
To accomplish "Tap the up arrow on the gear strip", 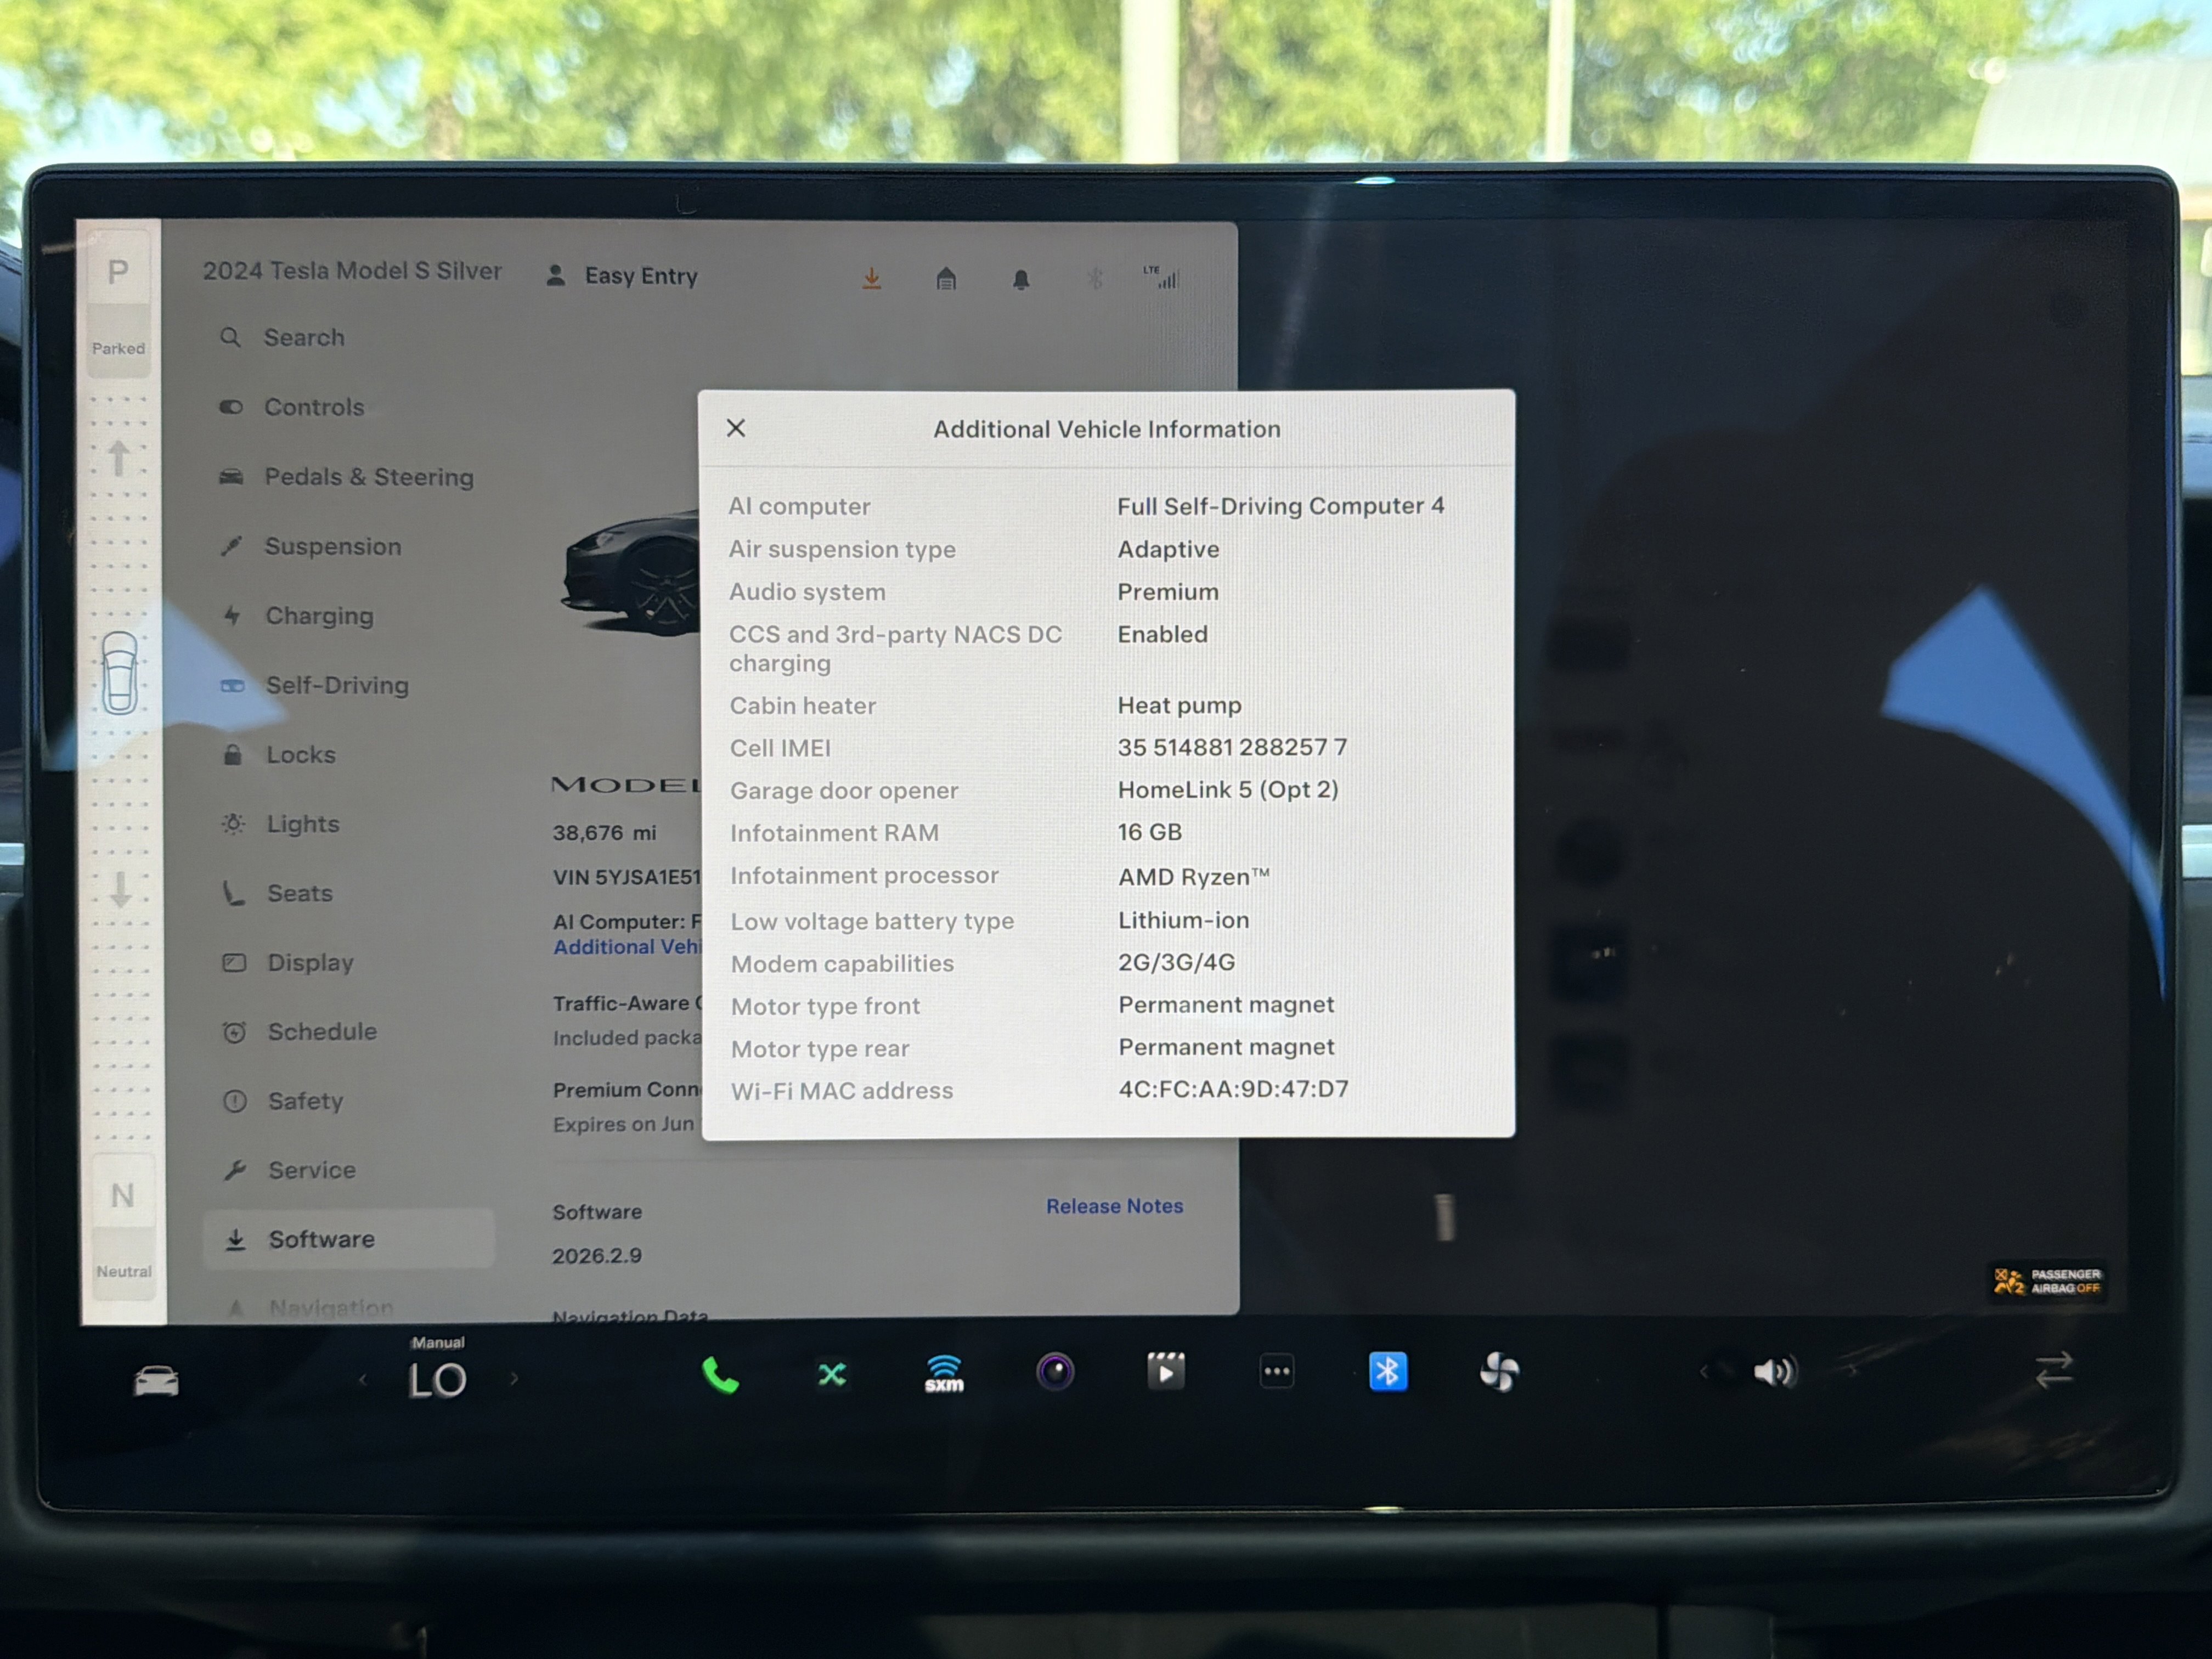I will pyautogui.click(x=118, y=458).
